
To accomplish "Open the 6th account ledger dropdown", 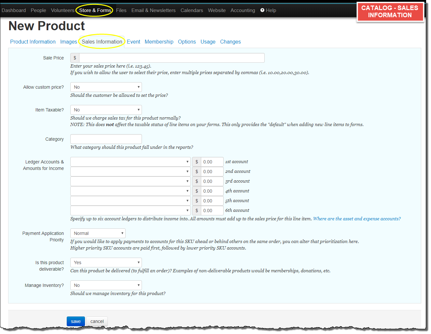I will (x=131, y=211).
